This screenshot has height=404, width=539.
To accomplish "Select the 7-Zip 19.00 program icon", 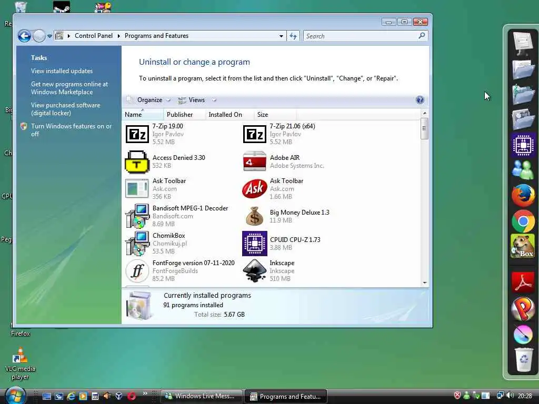I will pyautogui.click(x=137, y=134).
